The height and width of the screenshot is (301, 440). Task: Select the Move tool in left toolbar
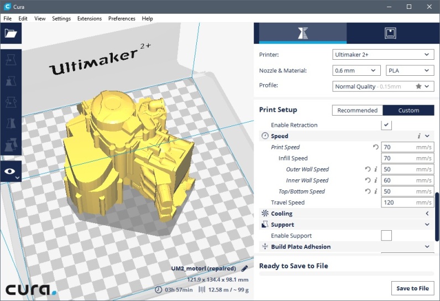11,60
